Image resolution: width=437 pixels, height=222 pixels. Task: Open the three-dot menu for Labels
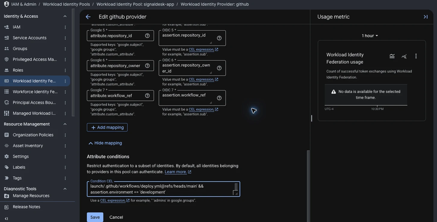tap(65, 167)
